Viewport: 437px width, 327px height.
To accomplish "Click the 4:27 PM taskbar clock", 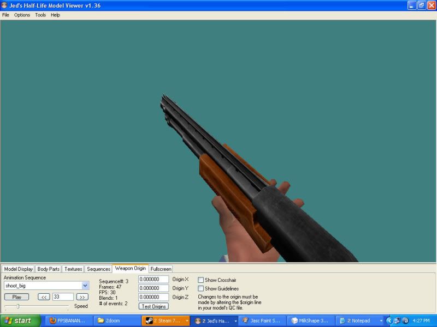I will [x=421, y=320].
